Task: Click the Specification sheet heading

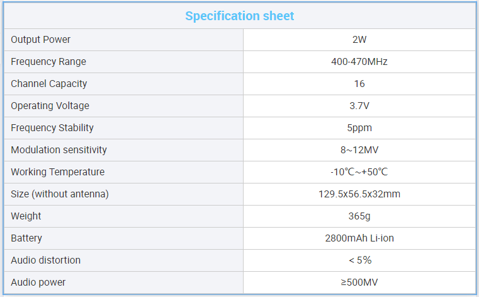Action: tap(239, 16)
